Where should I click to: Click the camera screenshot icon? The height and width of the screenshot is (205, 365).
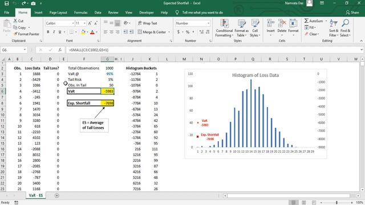point(33,3)
